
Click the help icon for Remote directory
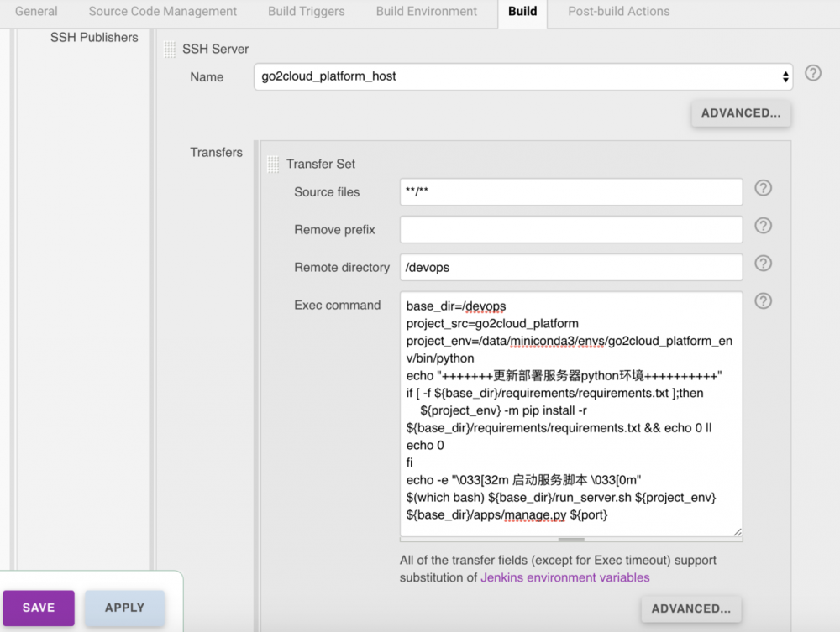pos(763,264)
